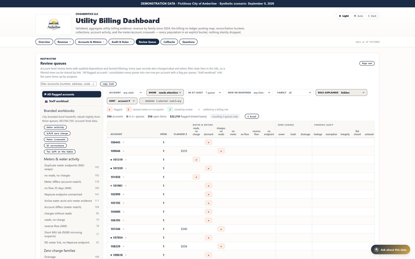Click the dormant flag for account 101559

[208, 168]
